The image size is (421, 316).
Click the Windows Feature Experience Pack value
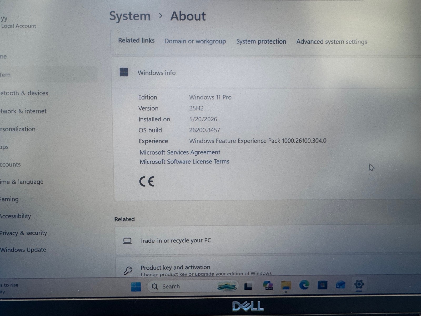258,141
